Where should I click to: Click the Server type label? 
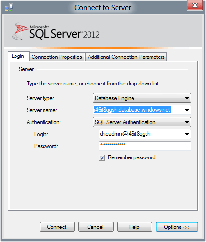40,98
